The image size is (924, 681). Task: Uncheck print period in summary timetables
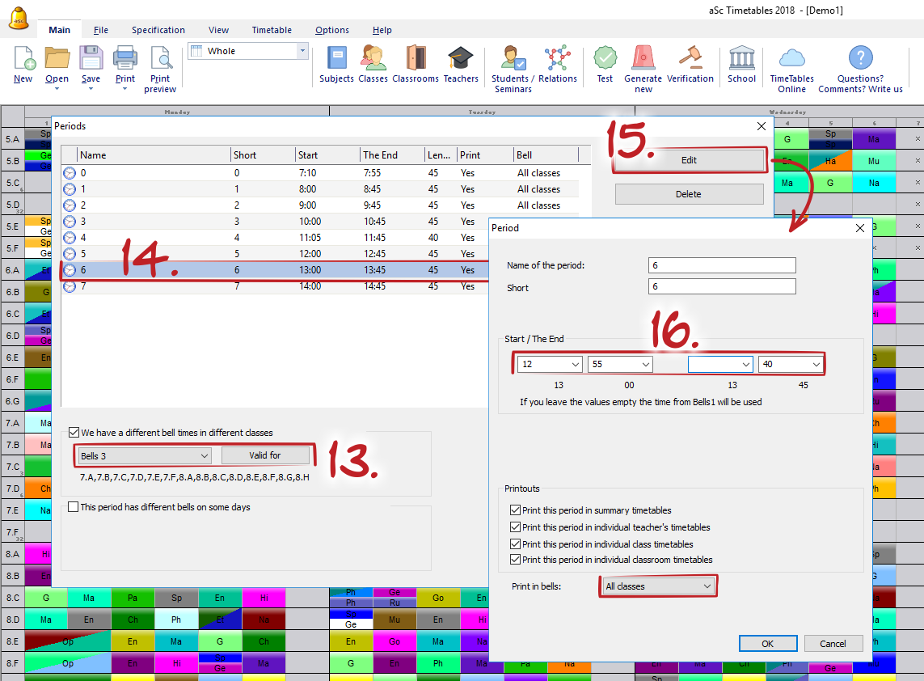[516, 510]
